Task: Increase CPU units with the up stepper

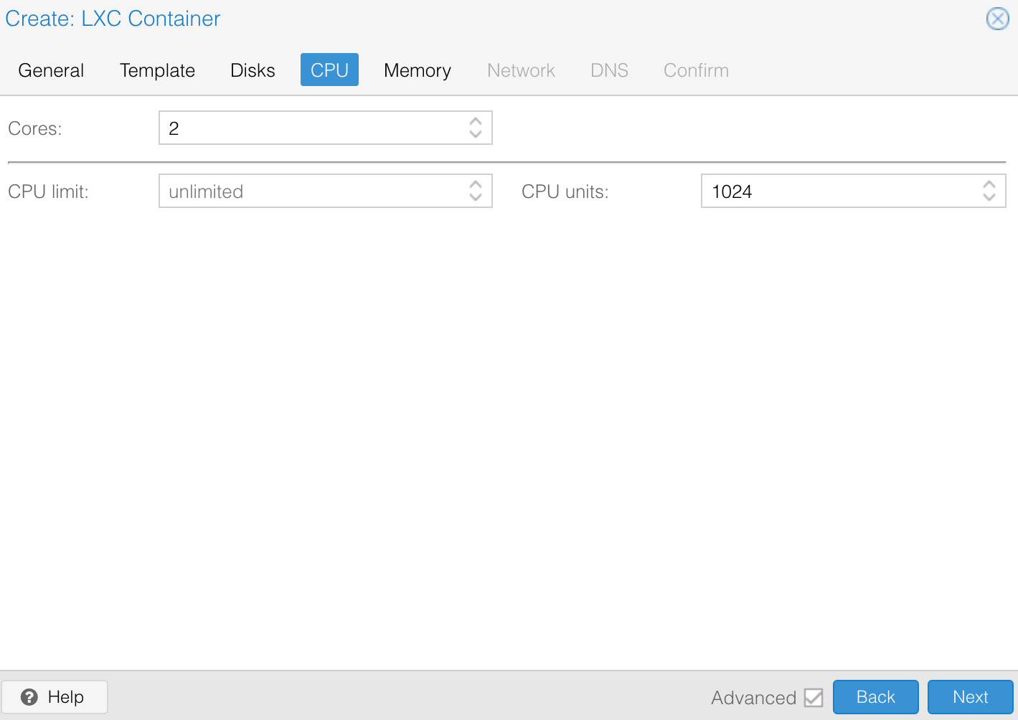Action: (989, 185)
